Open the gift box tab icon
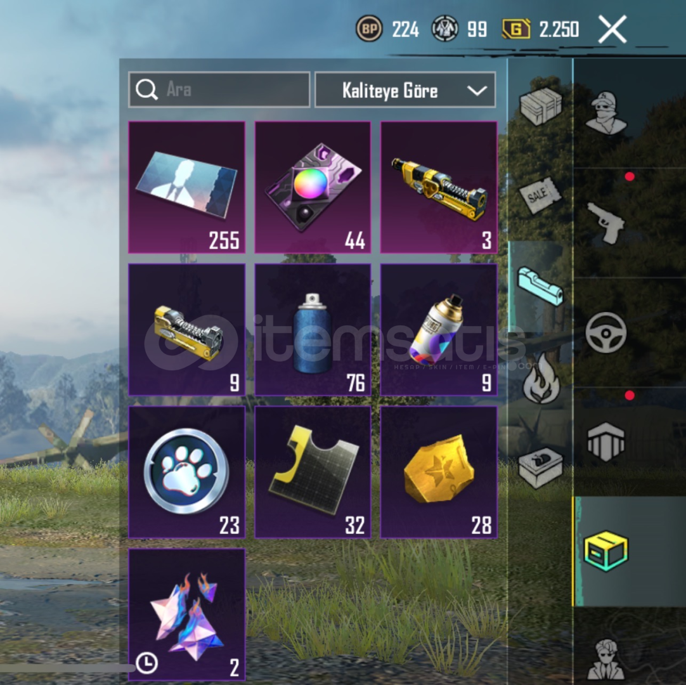This screenshot has height=685, width=686. [540, 468]
